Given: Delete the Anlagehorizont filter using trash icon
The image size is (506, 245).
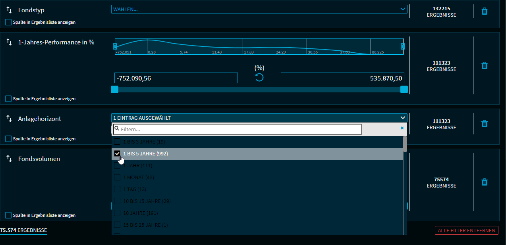Looking at the screenshot, I should click(484, 124).
